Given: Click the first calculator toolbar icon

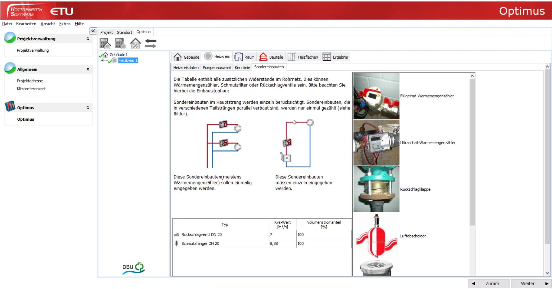Looking at the screenshot, I should coord(105,43).
